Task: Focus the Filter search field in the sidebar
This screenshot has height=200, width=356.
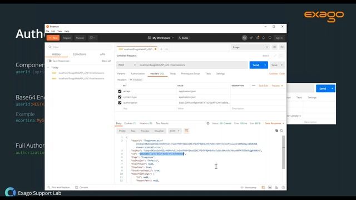Action: (80, 47)
